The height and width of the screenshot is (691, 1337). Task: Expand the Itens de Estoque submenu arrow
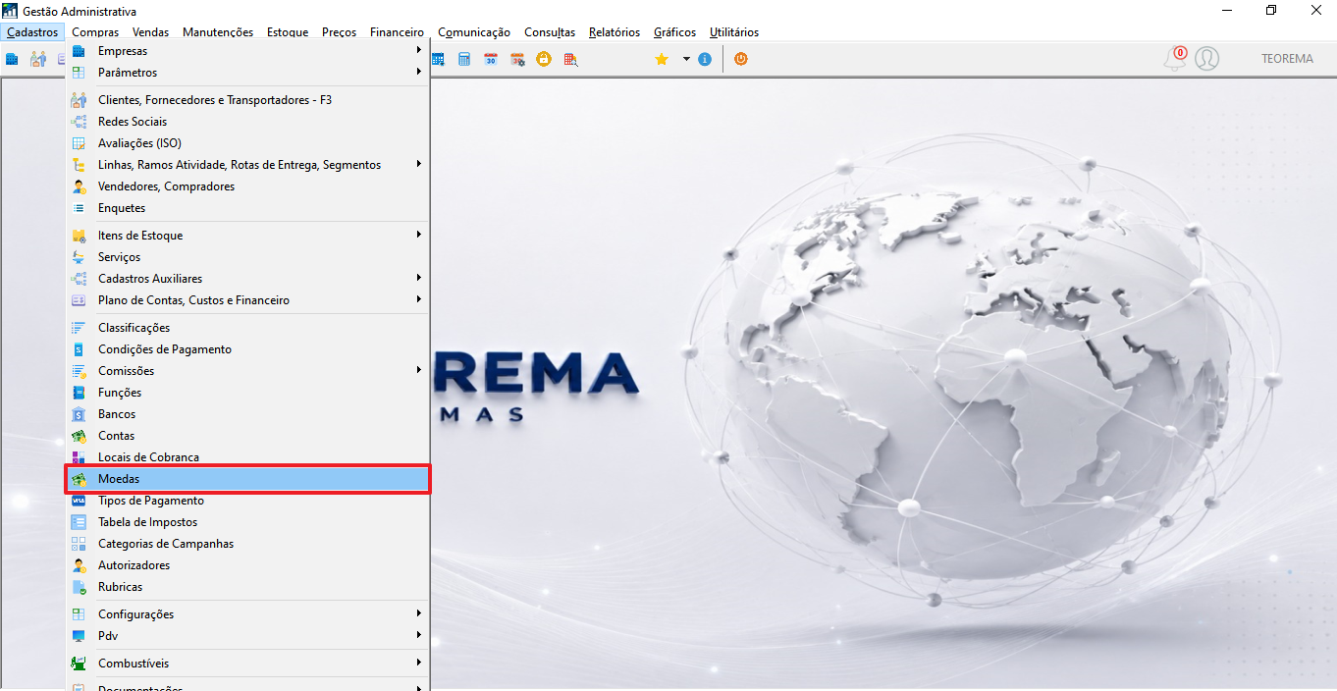(x=418, y=235)
